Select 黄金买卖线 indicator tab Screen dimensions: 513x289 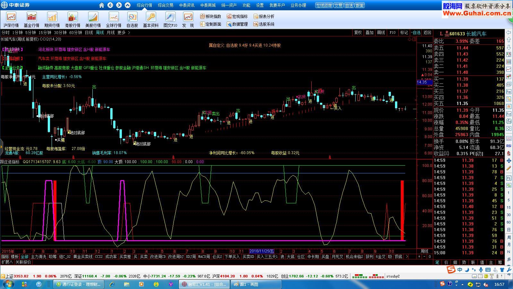[83, 257]
